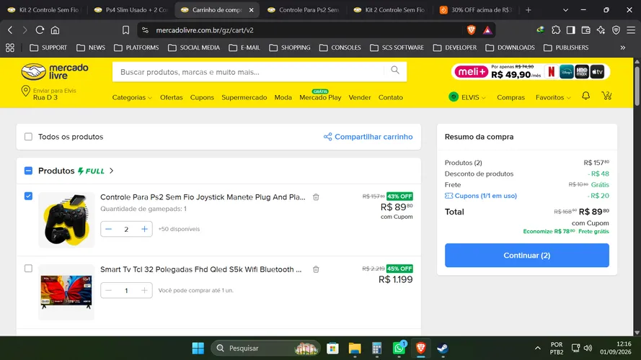The image size is (641, 360).
Task: Click the Brave Shields lion icon in address bar
Action: pos(471,30)
